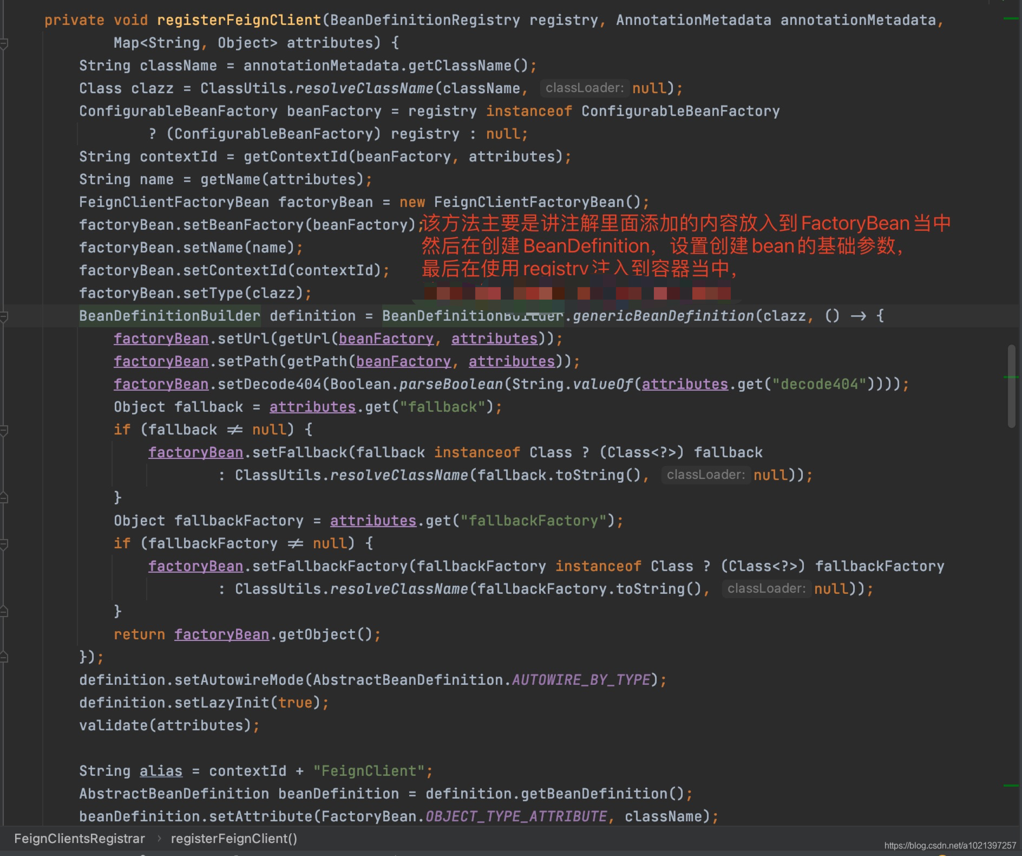Click the classLoader hint on the clazz line
Image resolution: width=1022 pixels, height=856 pixels.
[x=584, y=88]
